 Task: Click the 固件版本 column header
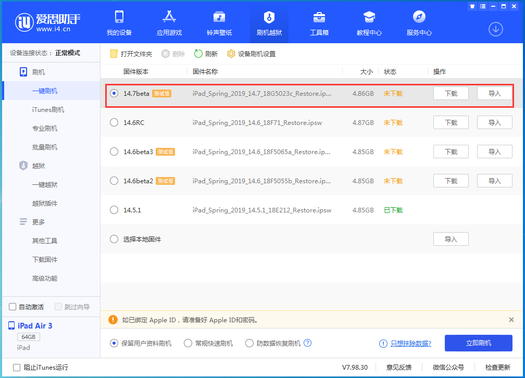(x=136, y=72)
